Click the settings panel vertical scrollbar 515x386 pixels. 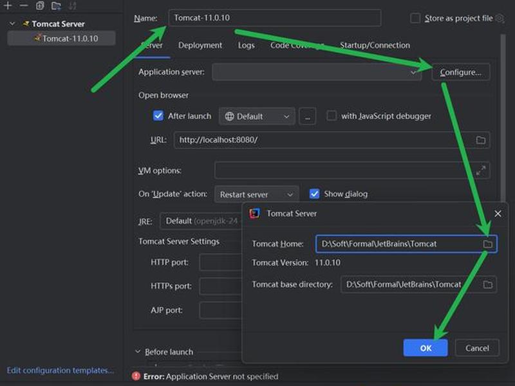[503, 118]
